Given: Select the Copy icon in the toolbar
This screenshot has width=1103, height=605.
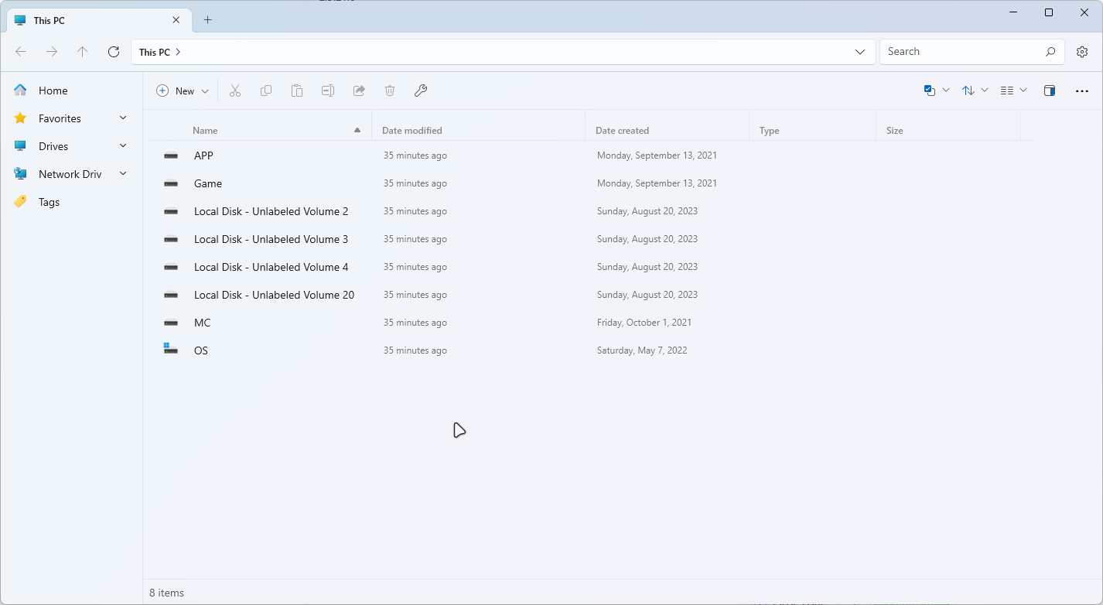Looking at the screenshot, I should tap(266, 91).
